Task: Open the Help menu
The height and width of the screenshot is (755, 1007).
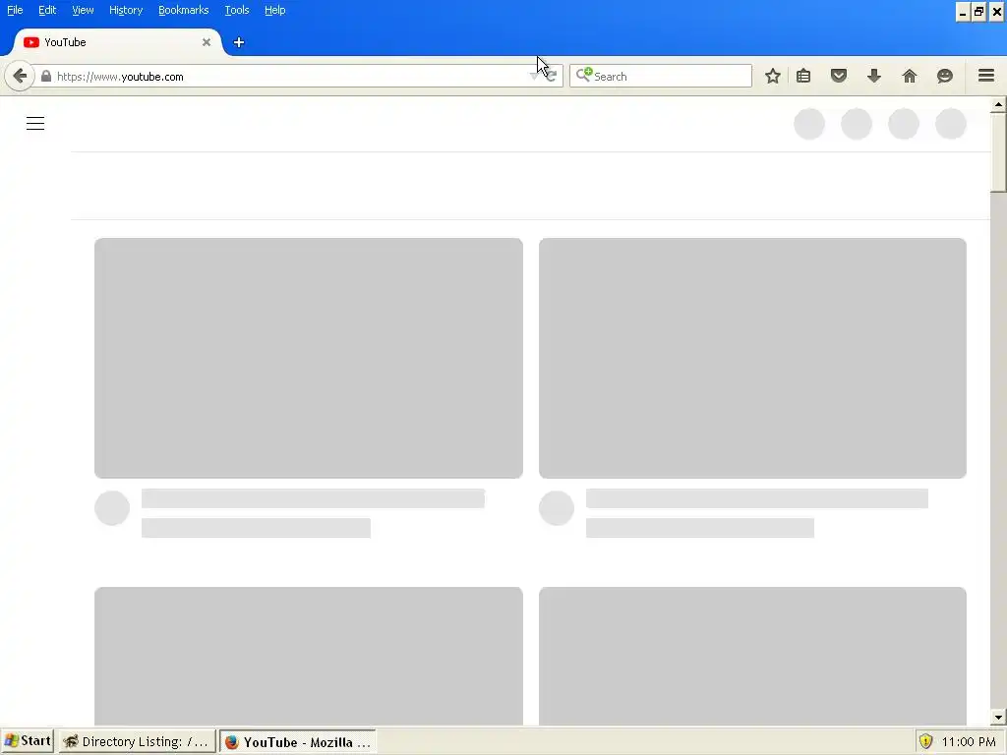Action: [275, 10]
